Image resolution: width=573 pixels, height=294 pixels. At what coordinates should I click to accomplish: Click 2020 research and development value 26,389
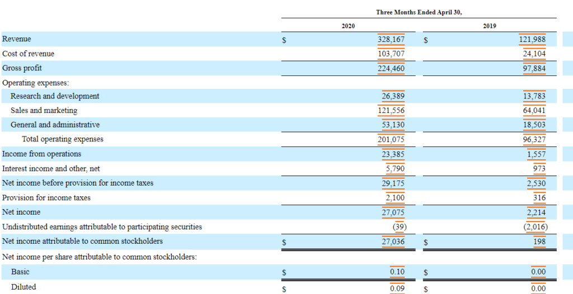pyautogui.click(x=393, y=96)
